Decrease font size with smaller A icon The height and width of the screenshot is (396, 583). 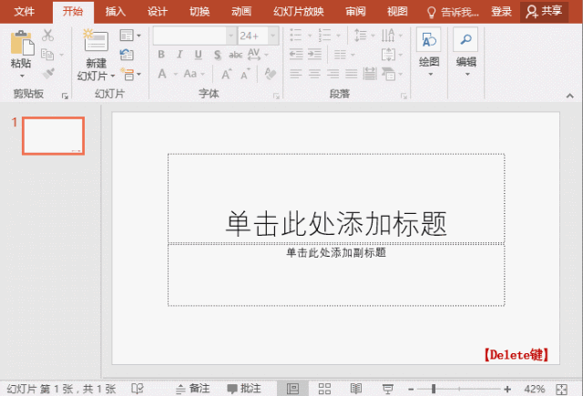245,75
